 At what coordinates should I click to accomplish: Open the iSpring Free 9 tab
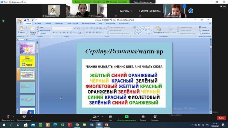(124, 23)
